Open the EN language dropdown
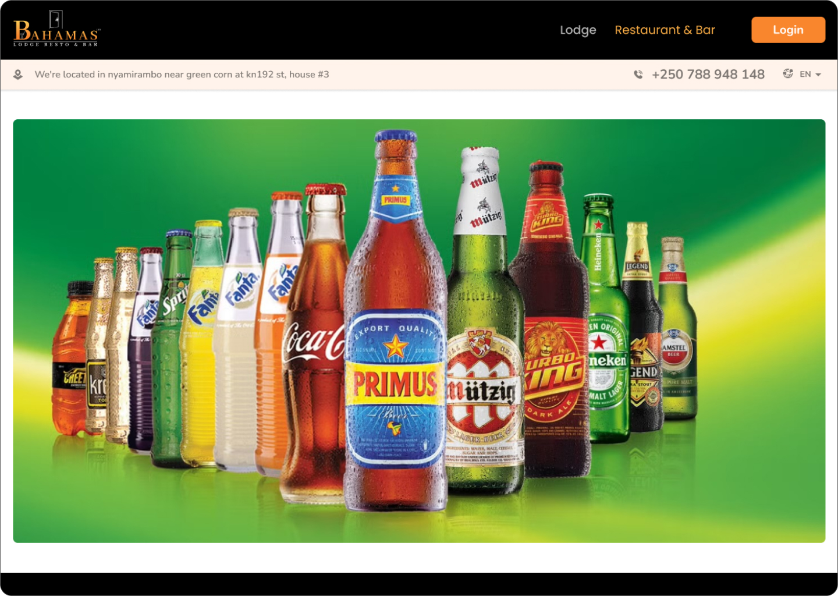This screenshot has width=838, height=596. point(805,74)
